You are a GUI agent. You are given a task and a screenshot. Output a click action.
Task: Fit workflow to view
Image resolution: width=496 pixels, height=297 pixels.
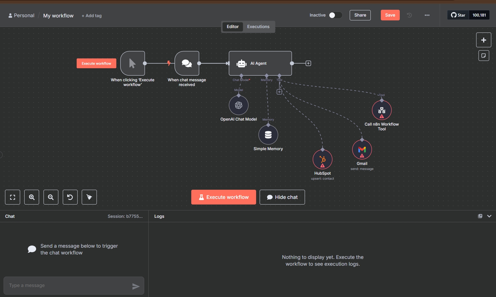coord(12,197)
